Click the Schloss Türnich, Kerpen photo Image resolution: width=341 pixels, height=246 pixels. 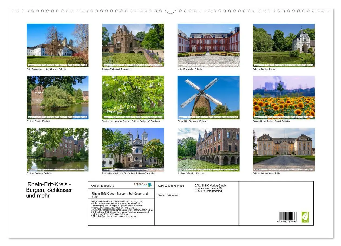click(284, 45)
